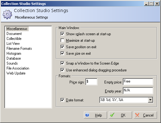Confirm settings with the OK label

click(123, 115)
